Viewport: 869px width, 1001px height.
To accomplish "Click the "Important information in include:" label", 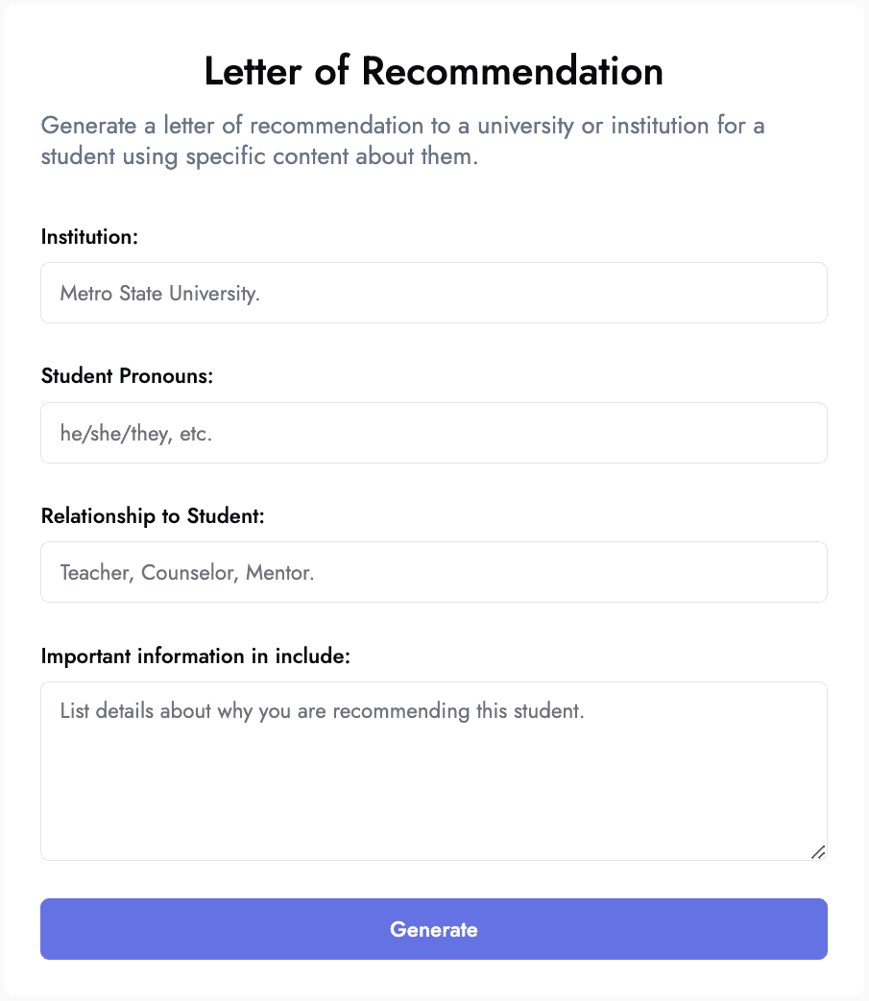I will 195,656.
